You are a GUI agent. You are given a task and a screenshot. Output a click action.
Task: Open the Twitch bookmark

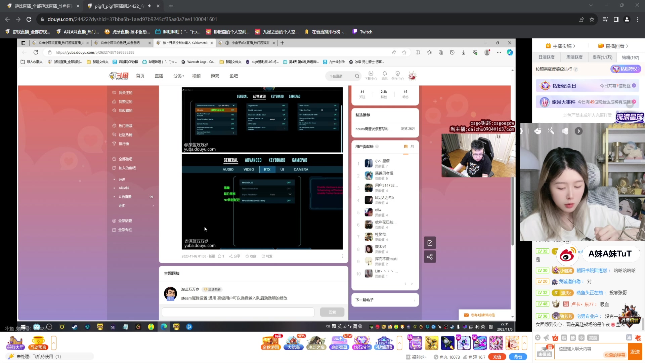point(362,32)
